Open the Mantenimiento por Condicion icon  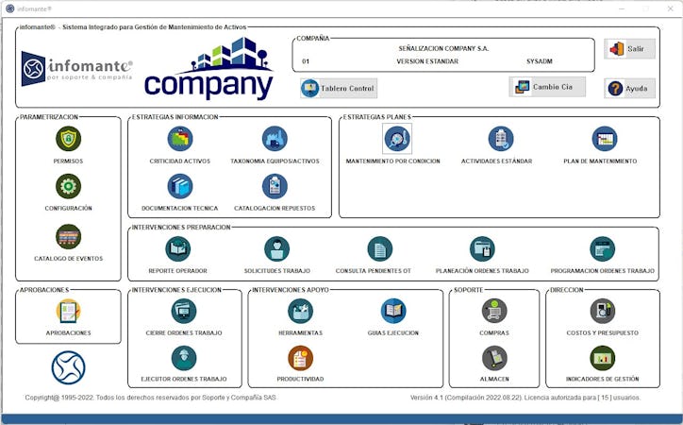click(x=397, y=139)
